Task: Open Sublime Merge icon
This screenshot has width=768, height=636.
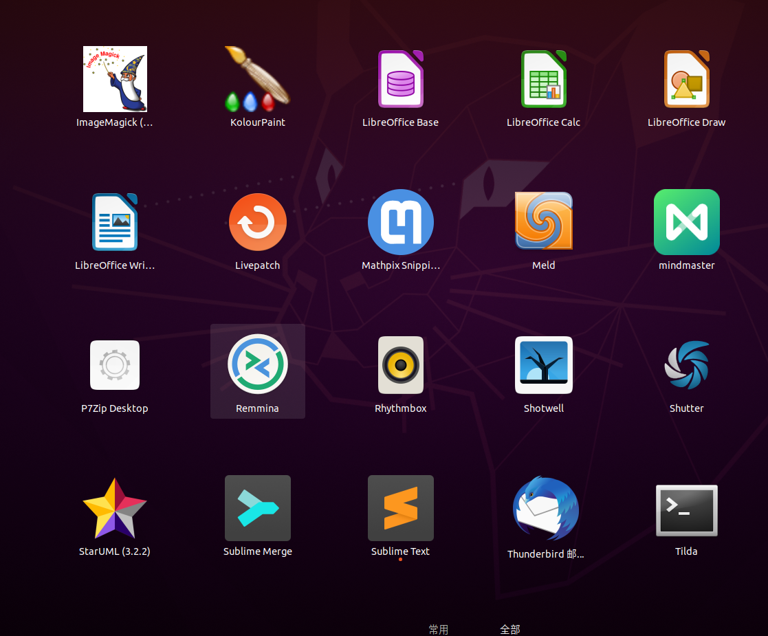Action: coord(258,508)
